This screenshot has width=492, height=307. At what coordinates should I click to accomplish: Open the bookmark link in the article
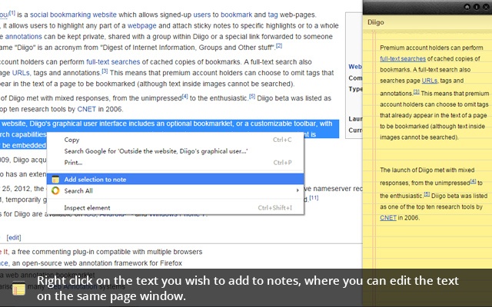pos(236,15)
